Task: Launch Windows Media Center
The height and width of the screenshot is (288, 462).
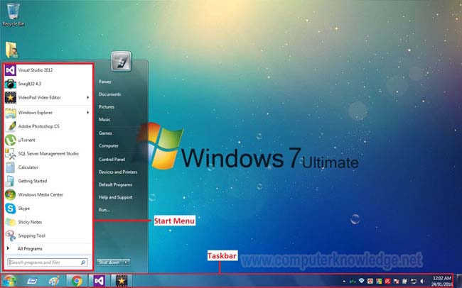Action: click(48, 195)
